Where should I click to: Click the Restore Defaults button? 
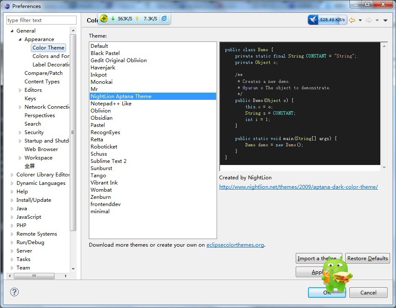[367, 258]
